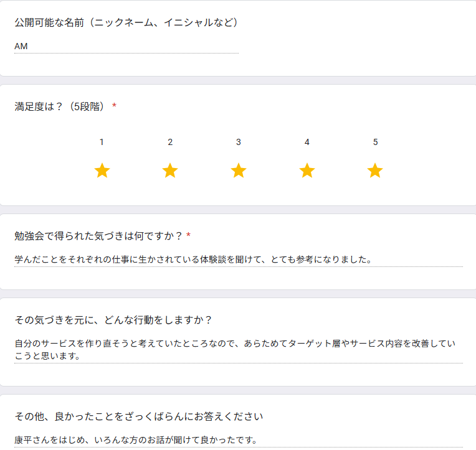
Task: Click the number 3 label above the stars
Action: [239, 142]
